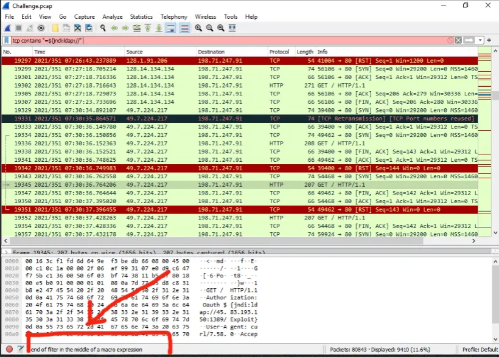Image resolution: width=499 pixels, height=357 pixels.
Task: Sort by the Info column header
Action: 397,52
